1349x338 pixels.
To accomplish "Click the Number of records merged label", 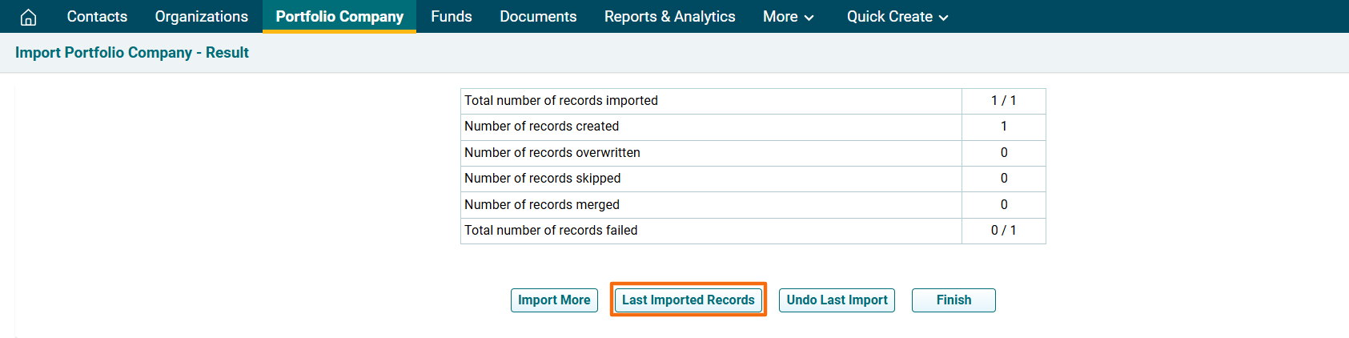I will [541, 205].
